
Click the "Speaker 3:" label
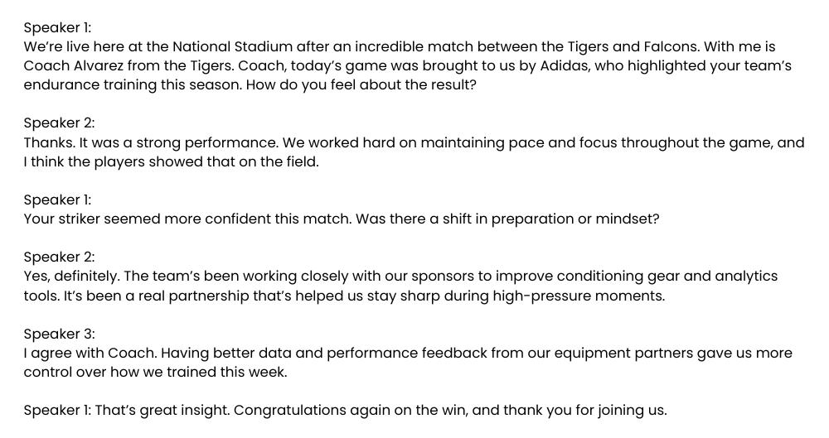point(59,334)
